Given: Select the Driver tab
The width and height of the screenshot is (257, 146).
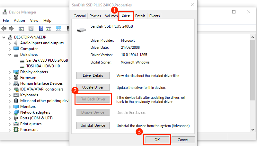Looking at the screenshot, I should coord(126,15).
